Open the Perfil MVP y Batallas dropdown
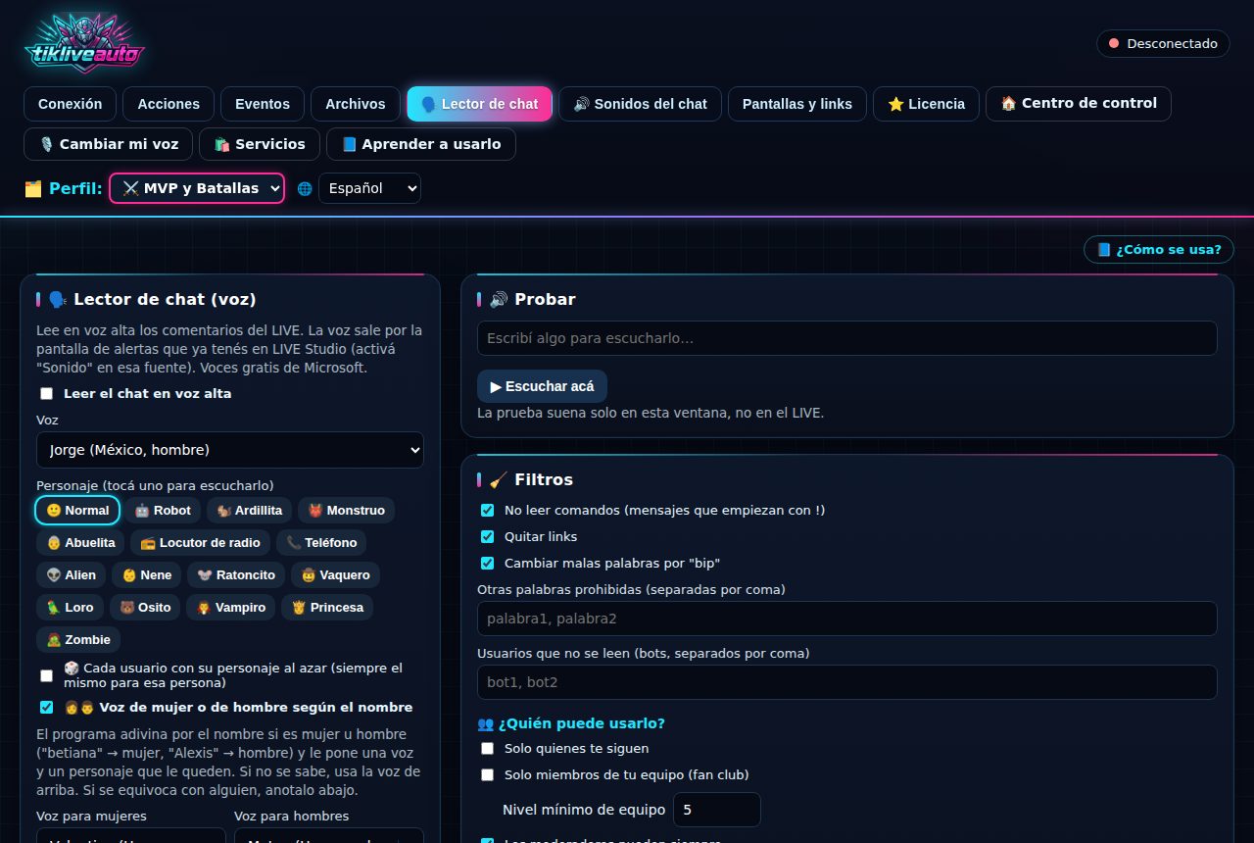The height and width of the screenshot is (843, 1254). pyautogui.click(x=197, y=188)
